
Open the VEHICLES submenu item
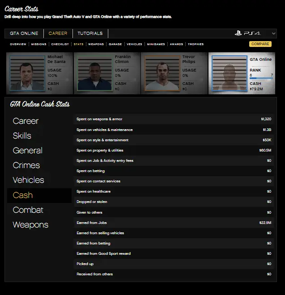pos(134,44)
